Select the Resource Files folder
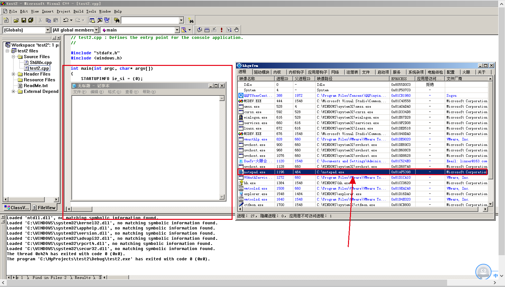Screen dimensions: 505x287 (x=39, y=80)
